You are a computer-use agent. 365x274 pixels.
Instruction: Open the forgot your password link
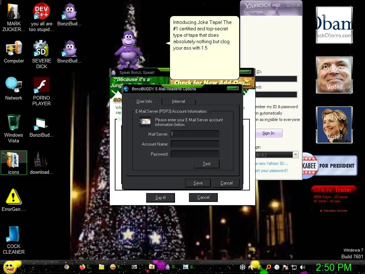tap(272, 171)
